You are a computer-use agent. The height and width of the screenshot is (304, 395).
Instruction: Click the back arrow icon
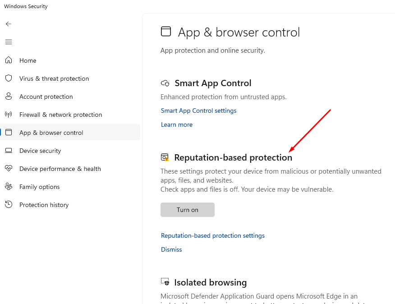[9, 24]
